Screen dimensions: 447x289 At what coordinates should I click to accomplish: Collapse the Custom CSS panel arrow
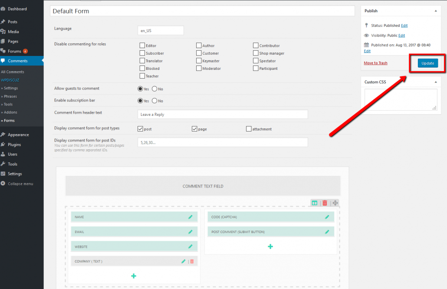coord(435,82)
